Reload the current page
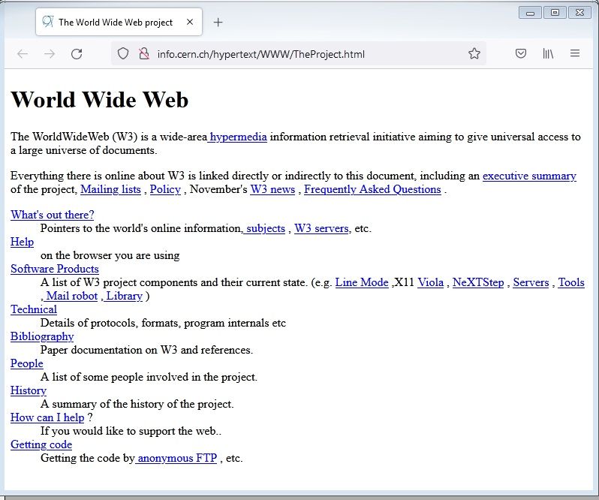 coord(77,53)
